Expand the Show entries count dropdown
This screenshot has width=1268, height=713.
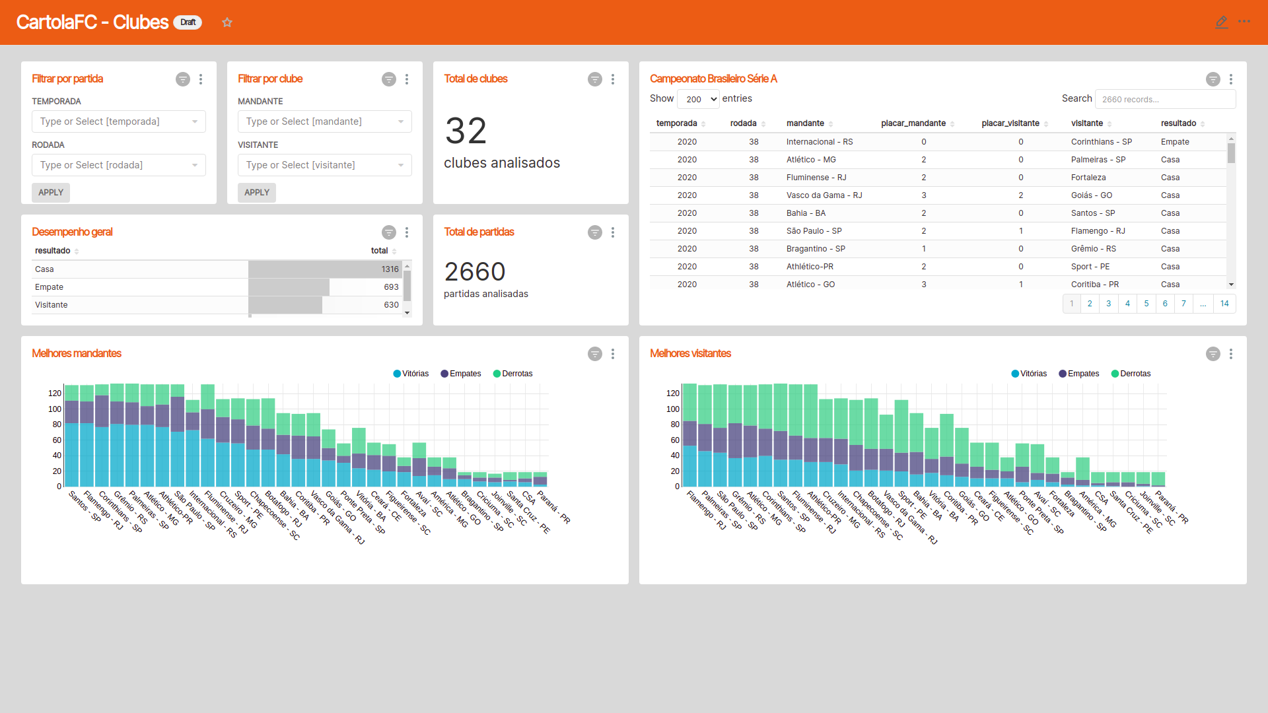699,99
